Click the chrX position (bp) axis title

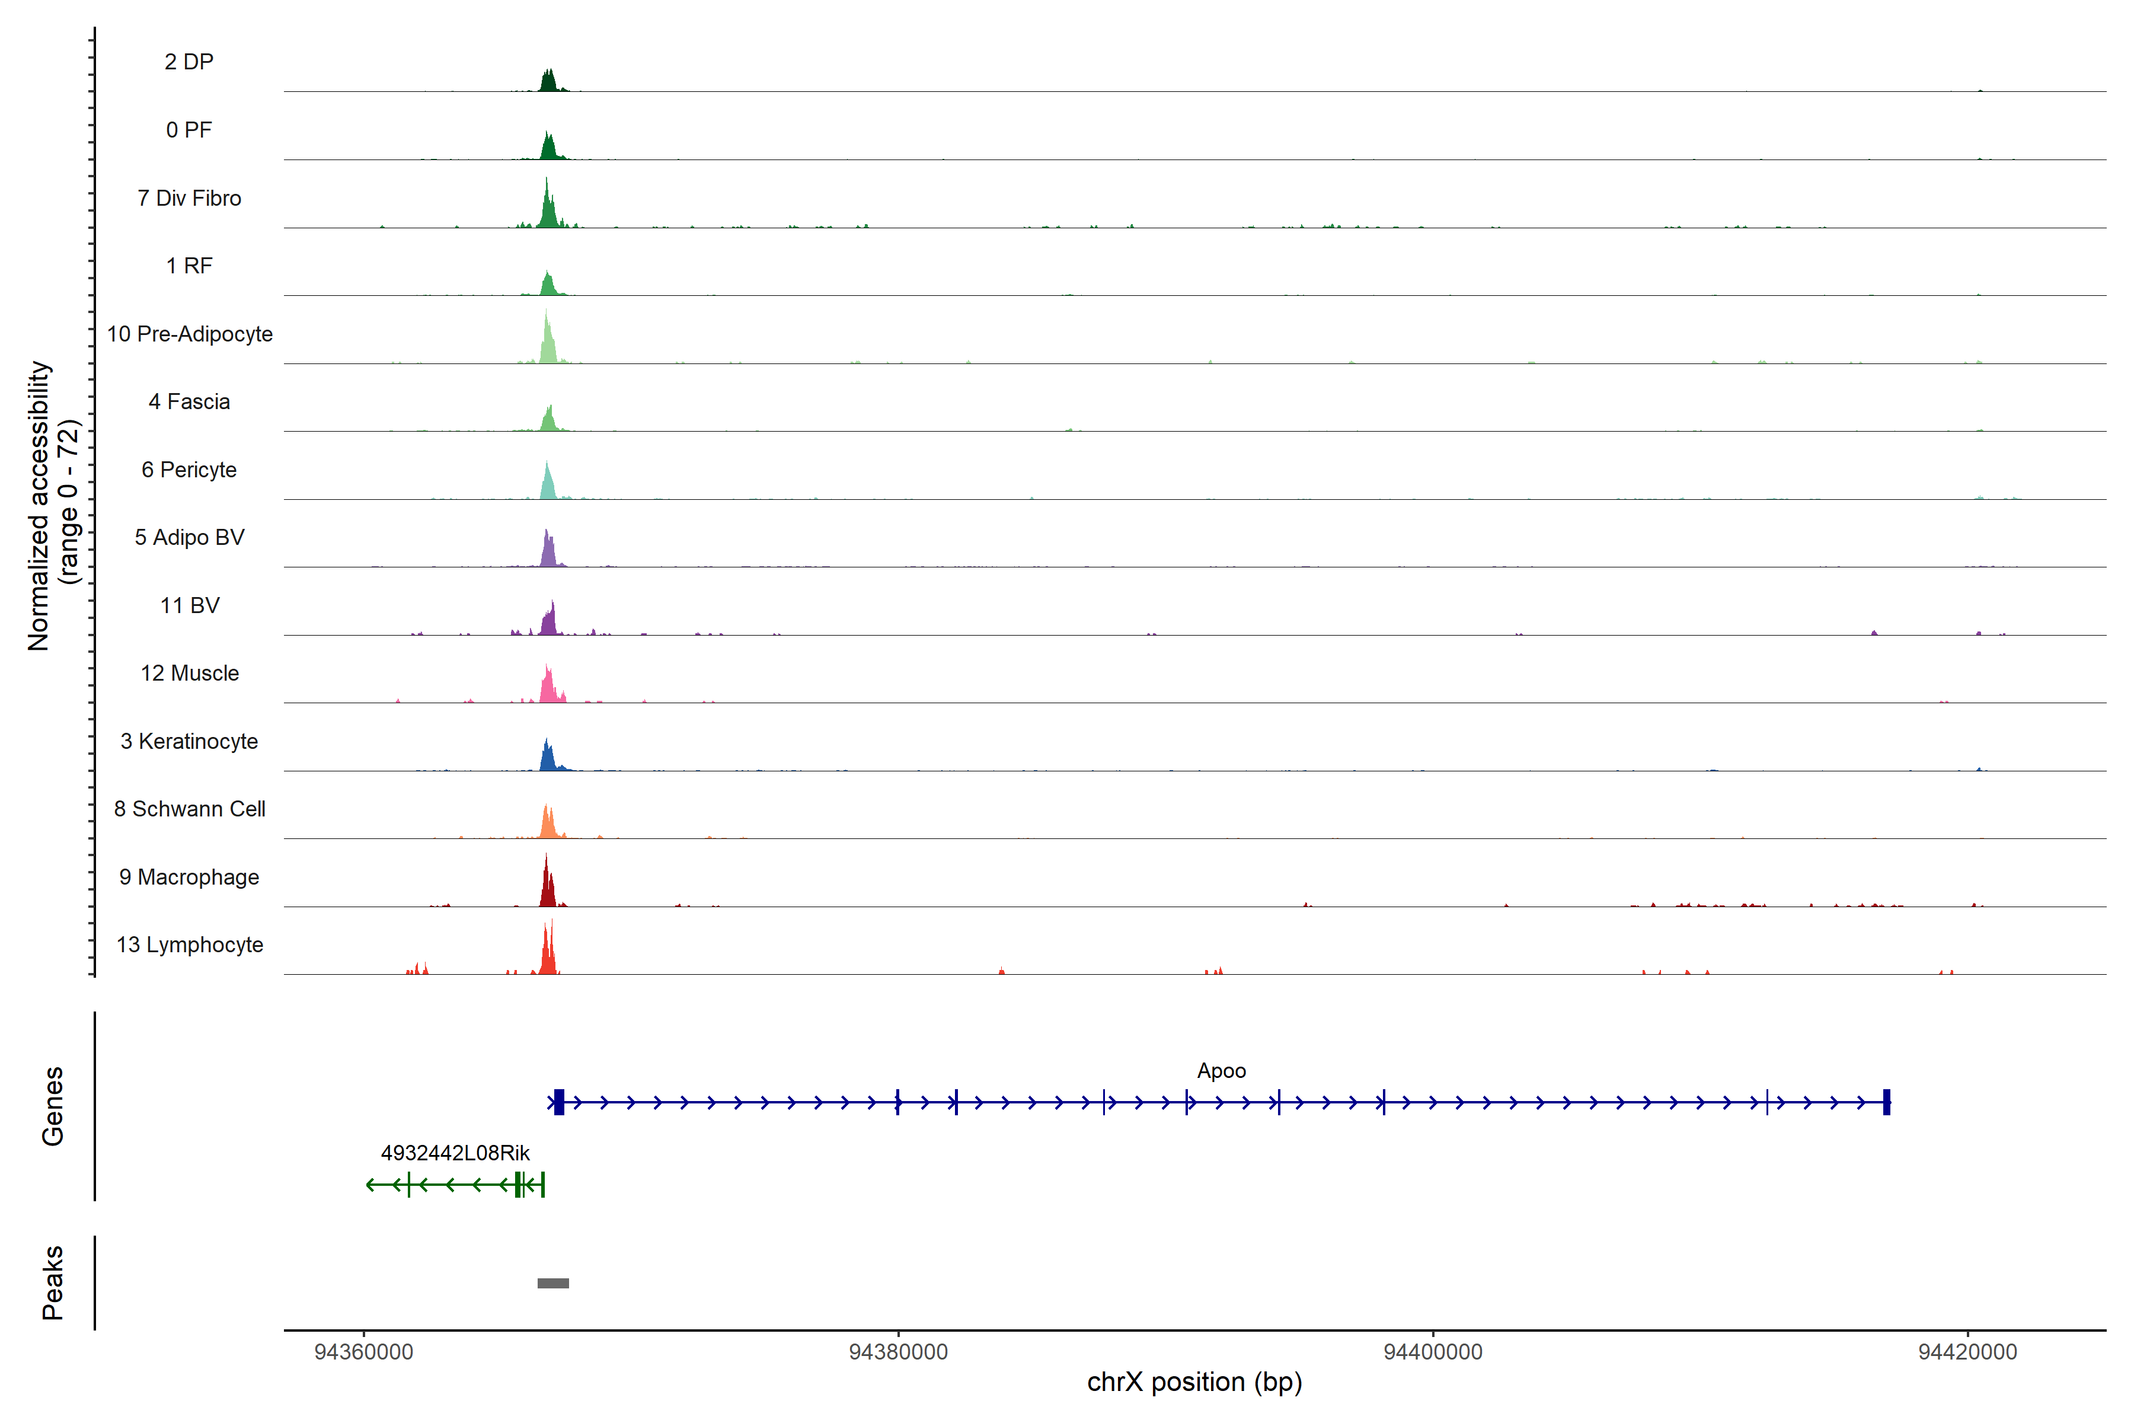click(1194, 1382)
